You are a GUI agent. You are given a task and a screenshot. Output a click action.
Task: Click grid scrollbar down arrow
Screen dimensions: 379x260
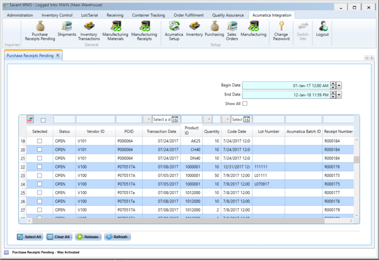[x=356, y=215]
